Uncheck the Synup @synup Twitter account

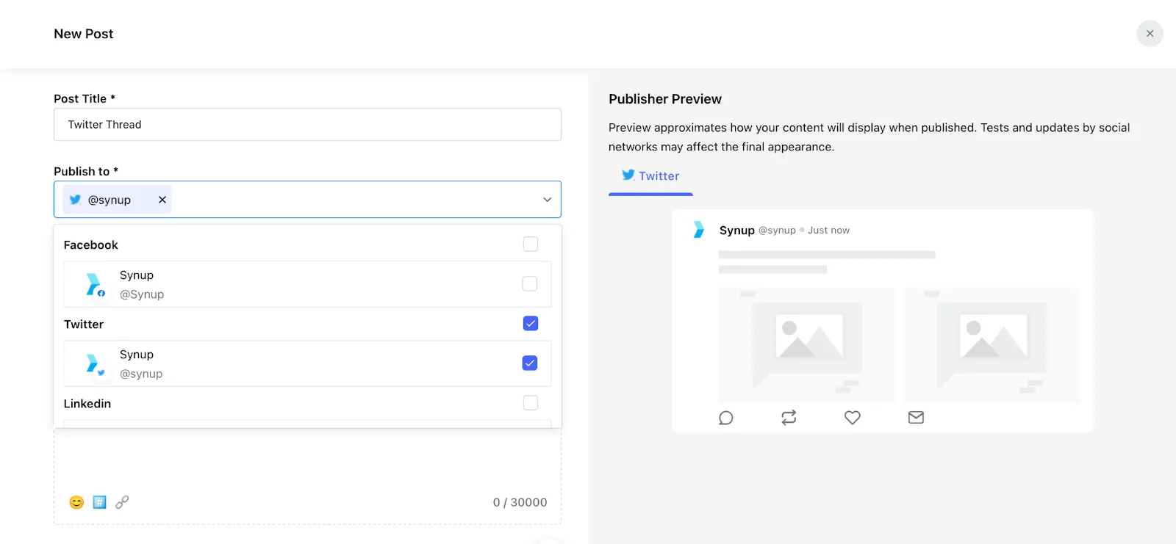530,363
